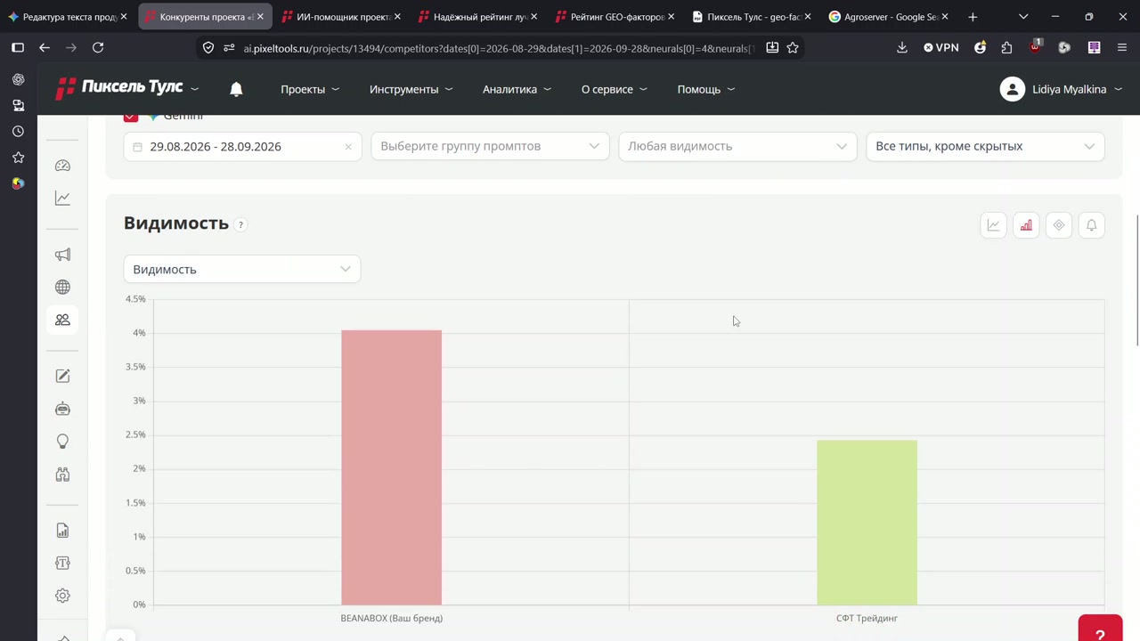Open the Помощь menu

click(706, 89)
